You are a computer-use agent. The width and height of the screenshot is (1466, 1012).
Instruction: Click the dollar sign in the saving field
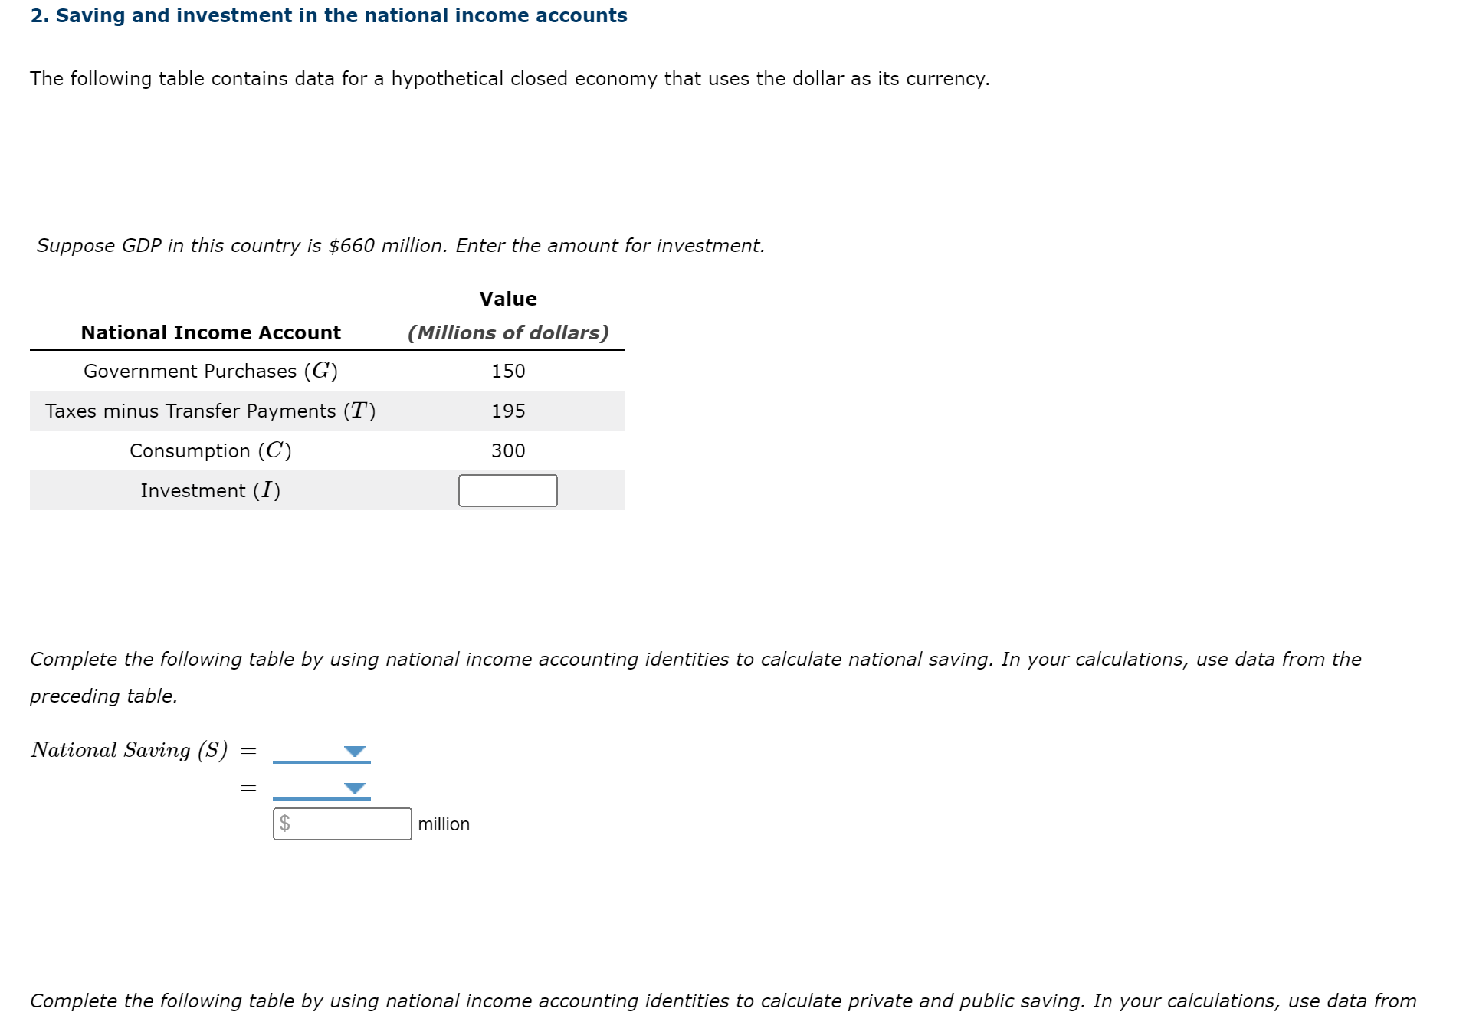(284, 824)
